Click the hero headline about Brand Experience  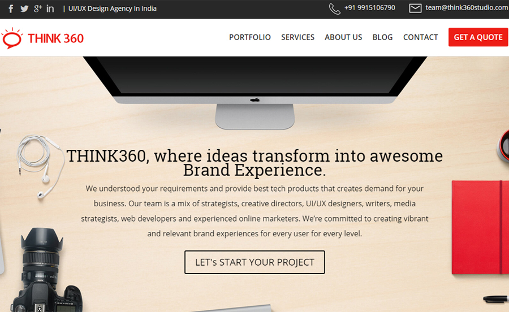coord(255,163)
